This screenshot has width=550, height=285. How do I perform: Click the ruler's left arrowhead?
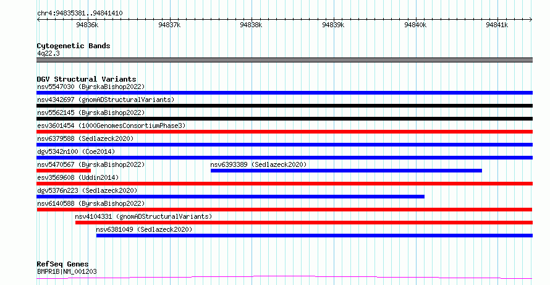coord(38,20)
